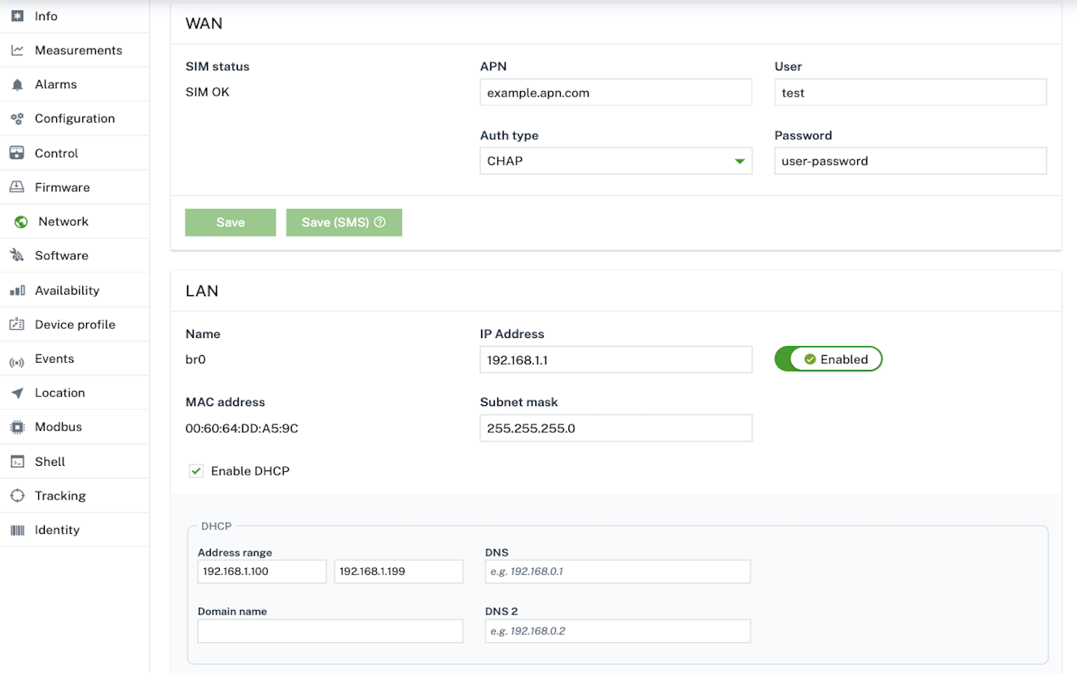Click the Measurements chart icon

[x=17, y=50]
